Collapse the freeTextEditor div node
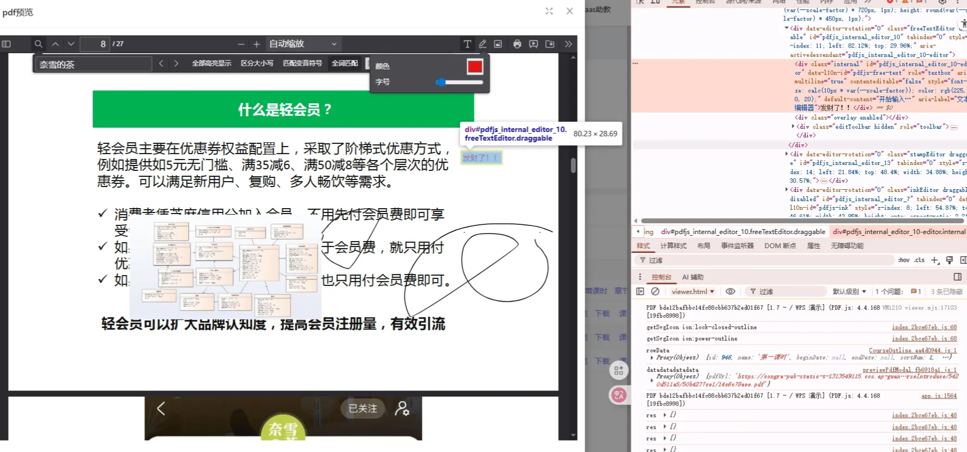967x452 pixels. pos(786,28)
